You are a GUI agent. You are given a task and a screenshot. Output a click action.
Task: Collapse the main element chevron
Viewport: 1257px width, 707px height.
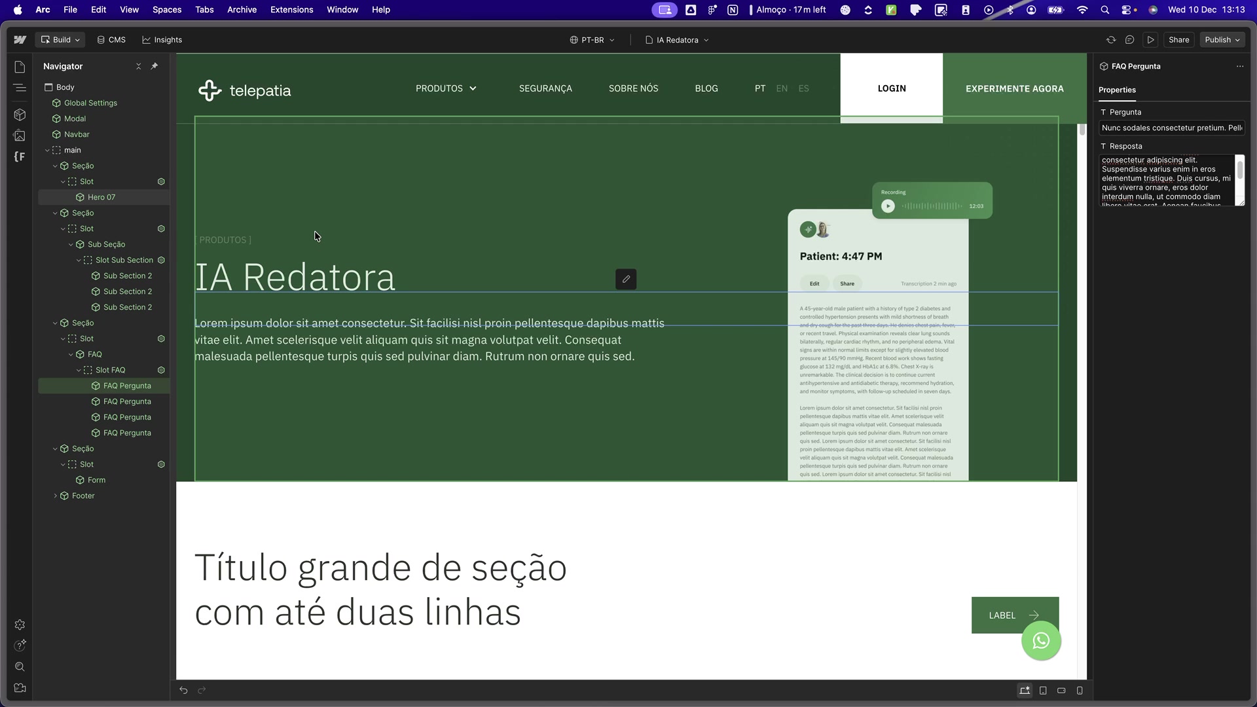[47, 150]
